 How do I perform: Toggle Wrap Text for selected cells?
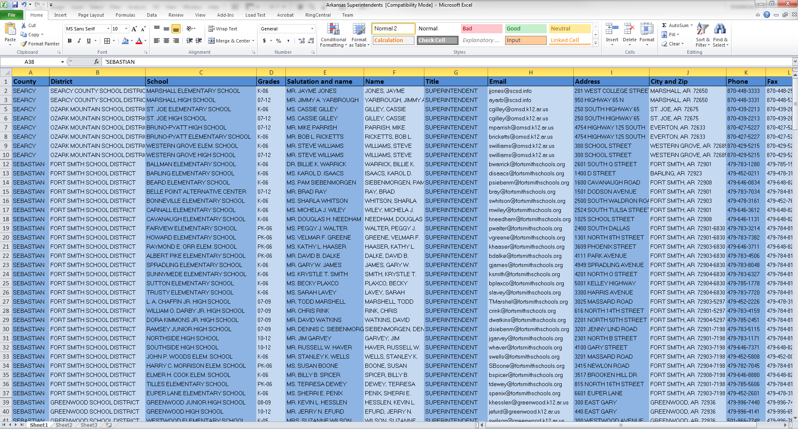tap(223, 29)
